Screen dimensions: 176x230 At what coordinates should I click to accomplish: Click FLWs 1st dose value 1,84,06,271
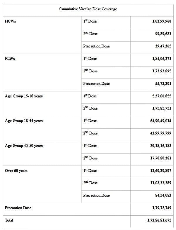pyautogui.click(x=162, y=59)
